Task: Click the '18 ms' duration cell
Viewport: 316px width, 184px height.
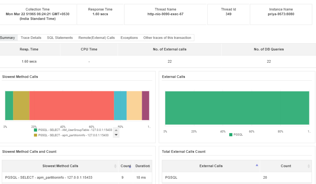Action: [141, 178]
